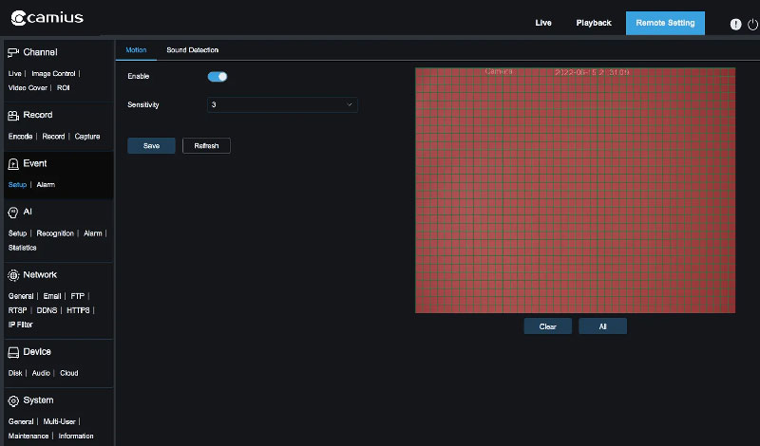Image resolution: width=760 pixels, height=446 pixels.
Task: Clear the motion detection grid
Action: click(x=547, y=326)
